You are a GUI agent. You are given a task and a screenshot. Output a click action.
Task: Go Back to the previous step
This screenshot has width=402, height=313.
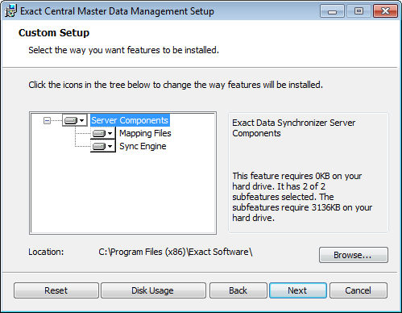pyautogui.click(x=238, y=290)
